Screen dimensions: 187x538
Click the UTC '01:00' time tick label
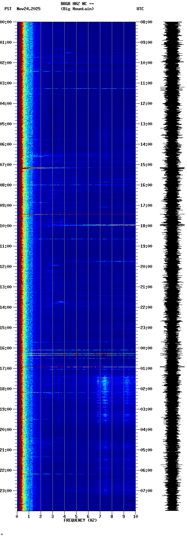point(146,369)
